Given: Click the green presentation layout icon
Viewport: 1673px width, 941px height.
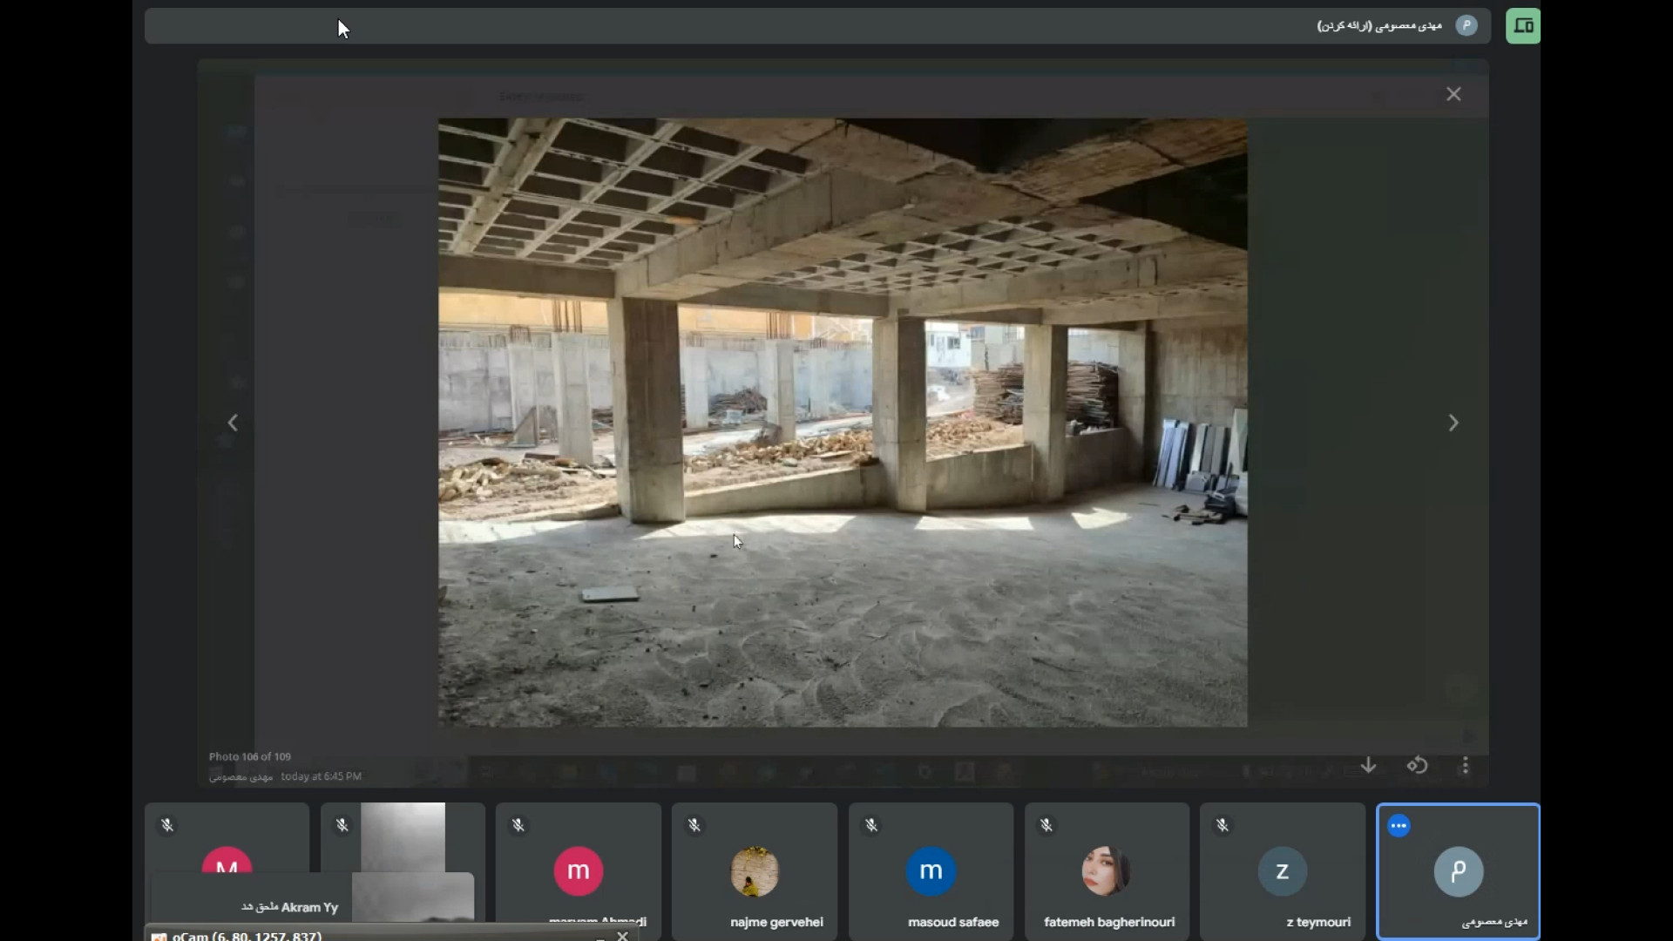Looking at the screenshot, I should pos(1522,26).
